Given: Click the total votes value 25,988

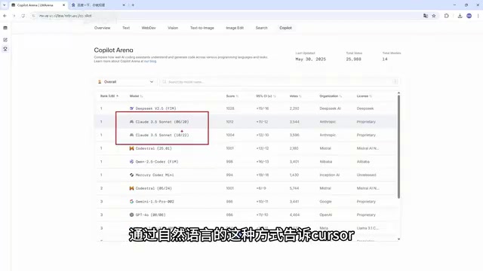Looking at the screenshot, I should [353, 59].
